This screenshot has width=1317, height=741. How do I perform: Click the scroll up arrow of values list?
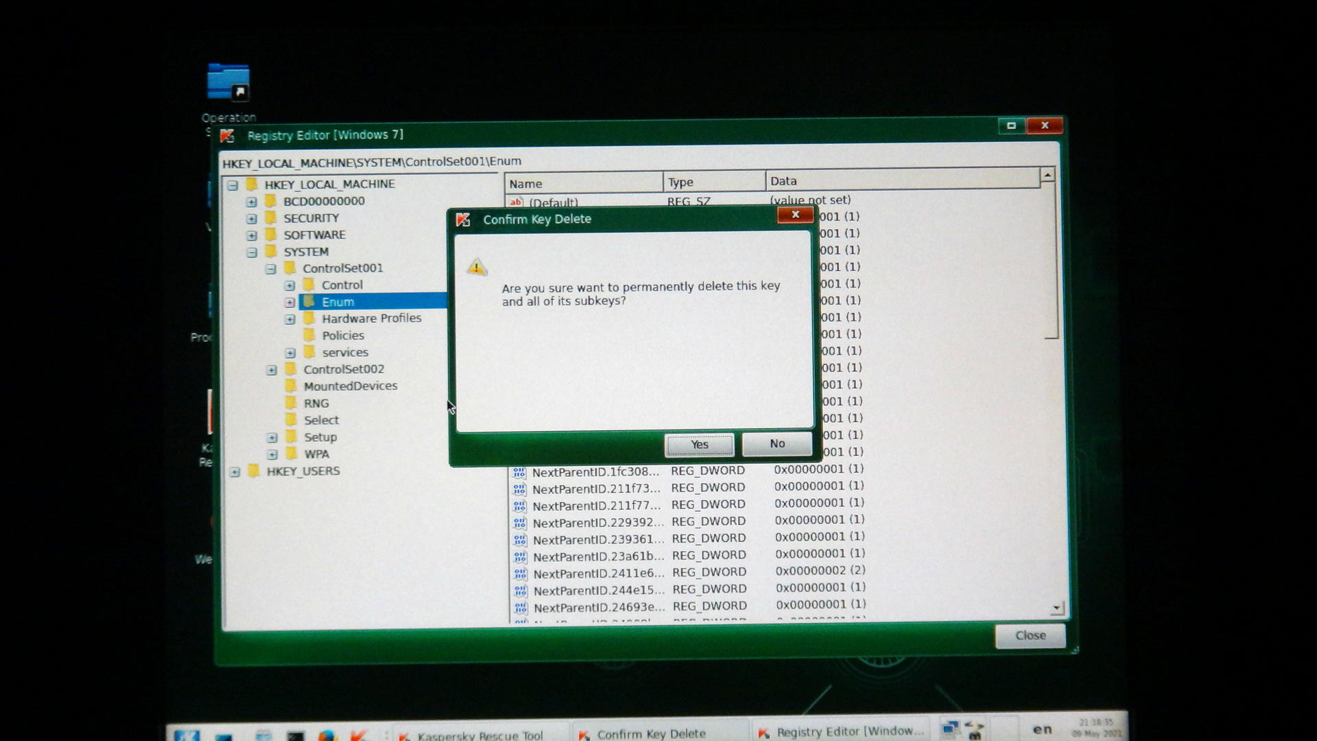coord(1047,176)
